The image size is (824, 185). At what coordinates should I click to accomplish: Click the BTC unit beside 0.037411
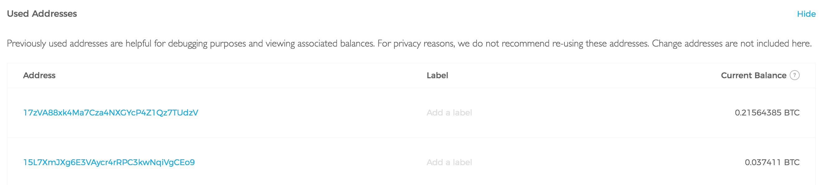coord(792,162)
